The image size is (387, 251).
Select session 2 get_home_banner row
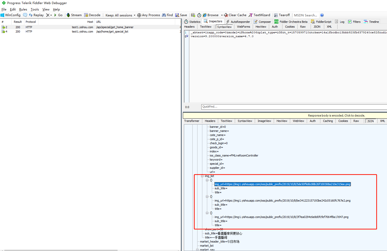click(x=90, y=27)
